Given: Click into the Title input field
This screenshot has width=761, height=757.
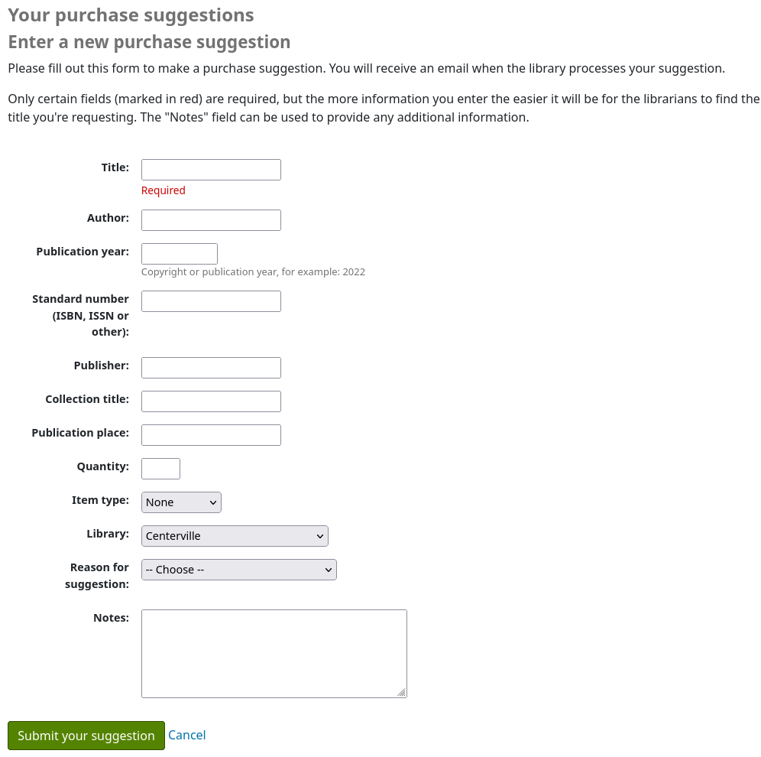Looking at the screenshot, I should pos(211,169).
